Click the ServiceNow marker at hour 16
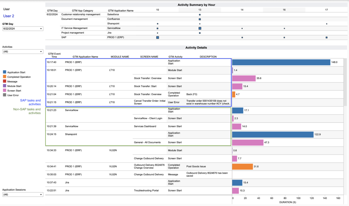The height and width of the screenshot is (206, 349). (x=284, y=29)
